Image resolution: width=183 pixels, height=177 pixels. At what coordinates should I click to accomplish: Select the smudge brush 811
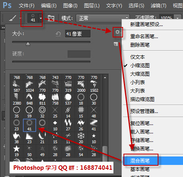pyautogui.click(x=42, y=99)
